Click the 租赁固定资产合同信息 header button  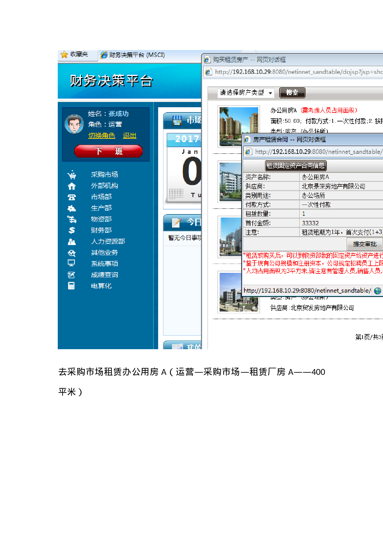(296, 166)
